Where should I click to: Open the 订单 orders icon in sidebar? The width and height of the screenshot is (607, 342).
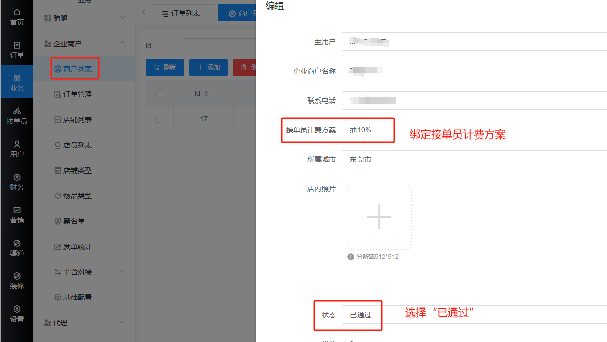(x=17, y=45)
